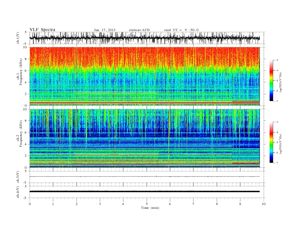Click the "-3" label on ch.1 colorbar
The height and width of the screenshot is (229, 297).
point(276,60)
